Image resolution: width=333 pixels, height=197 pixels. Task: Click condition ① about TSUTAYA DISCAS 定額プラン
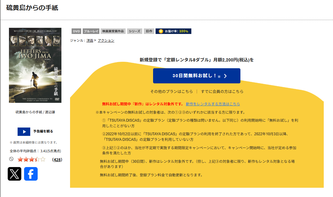pyautogui.click(x=200, y=123)
